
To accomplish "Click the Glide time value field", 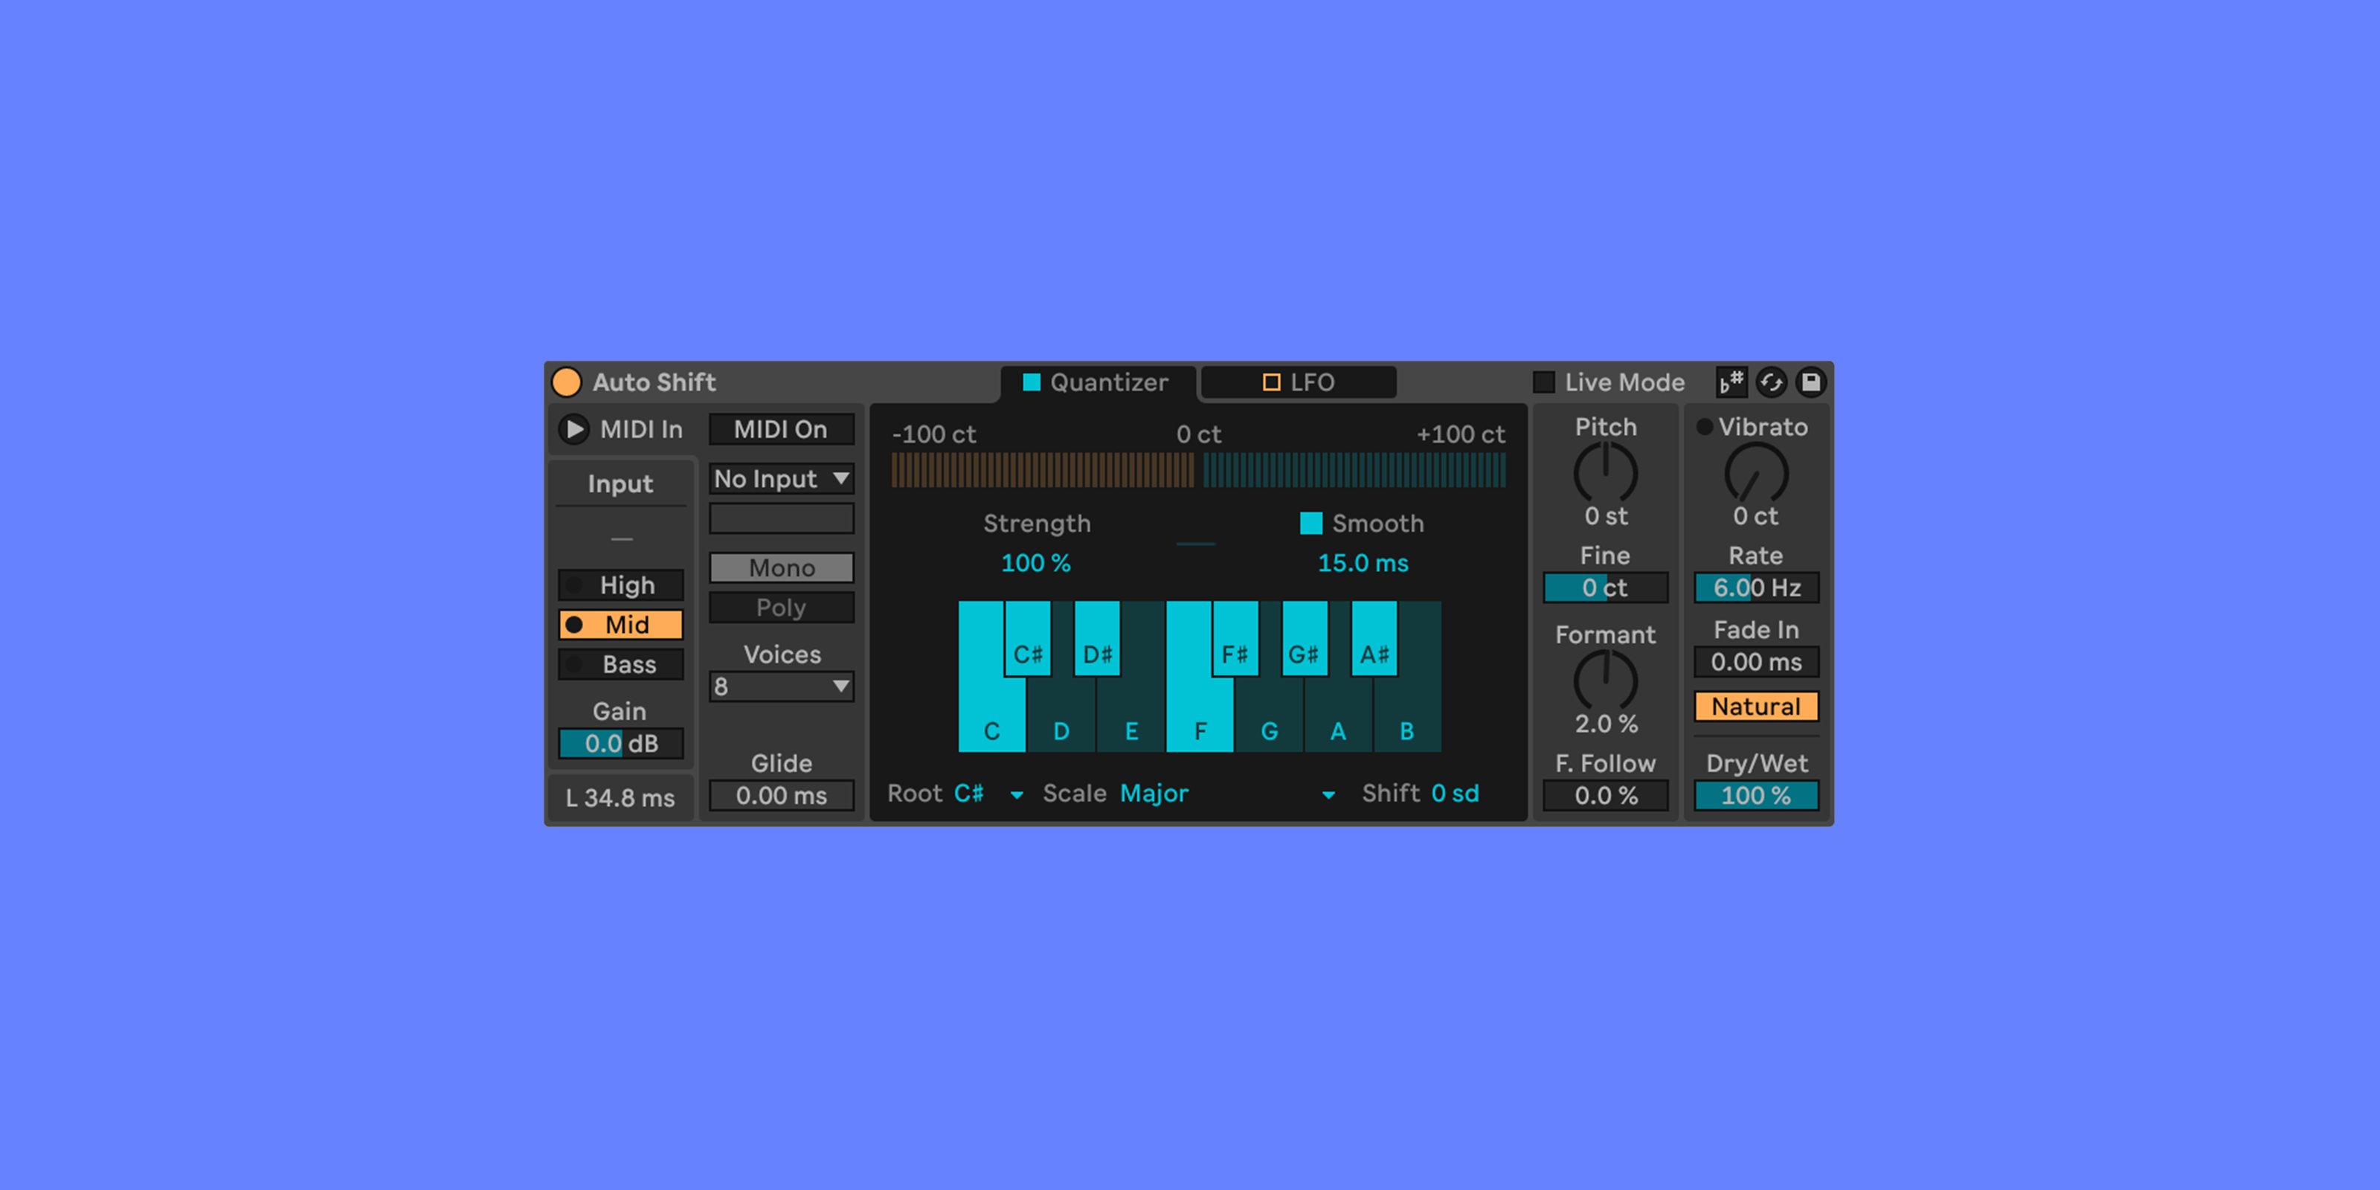I will [781, 796].
